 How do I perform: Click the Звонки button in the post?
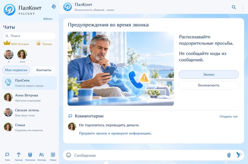(209, 74)
